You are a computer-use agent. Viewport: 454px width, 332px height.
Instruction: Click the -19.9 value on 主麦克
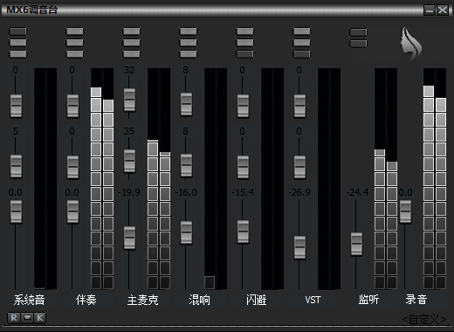point(129,192)
